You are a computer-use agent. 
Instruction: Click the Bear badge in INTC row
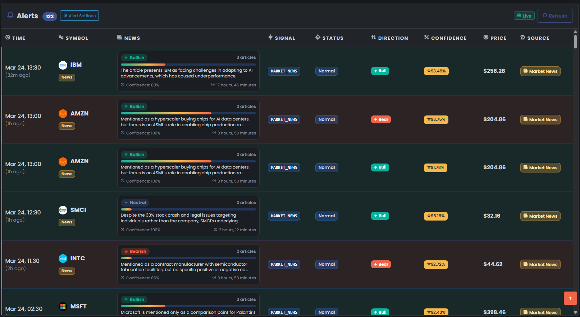381,264
